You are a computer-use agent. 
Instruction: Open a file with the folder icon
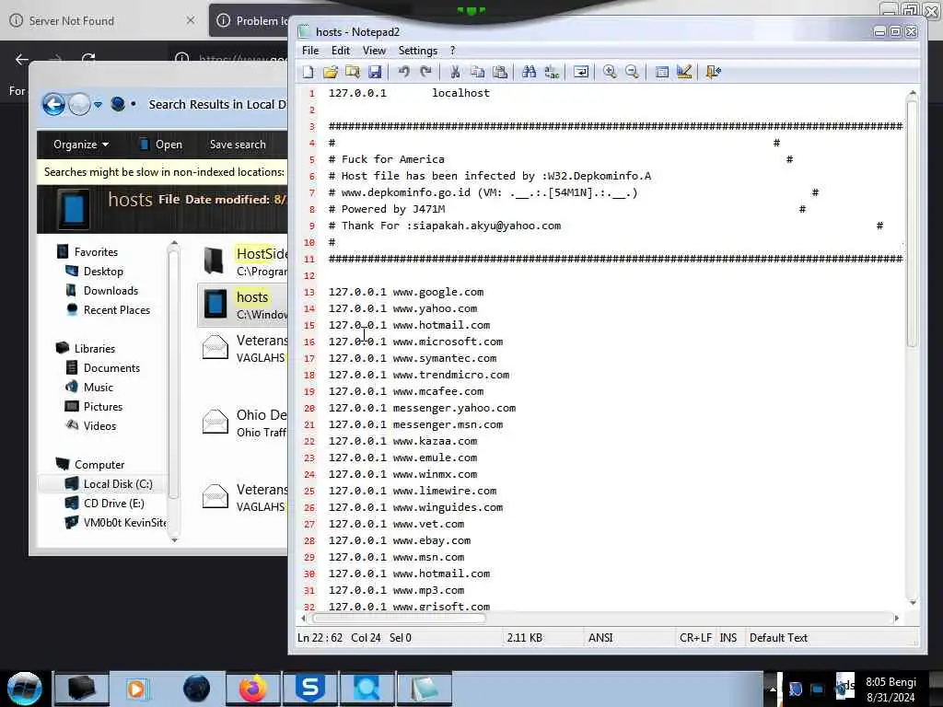[331, 72]
